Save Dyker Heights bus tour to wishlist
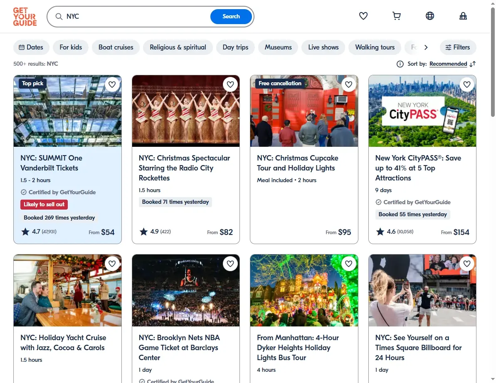 click(x=348, y=264)
